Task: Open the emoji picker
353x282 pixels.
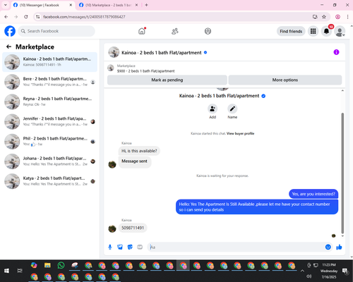Action: pos(328,247)
